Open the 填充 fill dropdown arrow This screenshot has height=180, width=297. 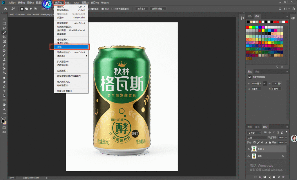point(286,143)
